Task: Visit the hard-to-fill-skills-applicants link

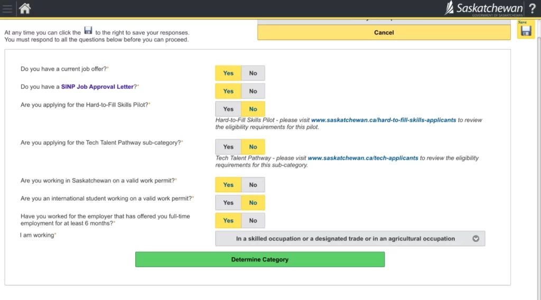Action: (x=383, y=120)
